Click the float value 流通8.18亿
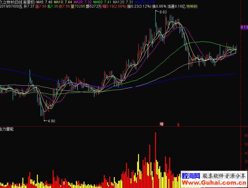The image size is (248, 188). coord(176,6)
